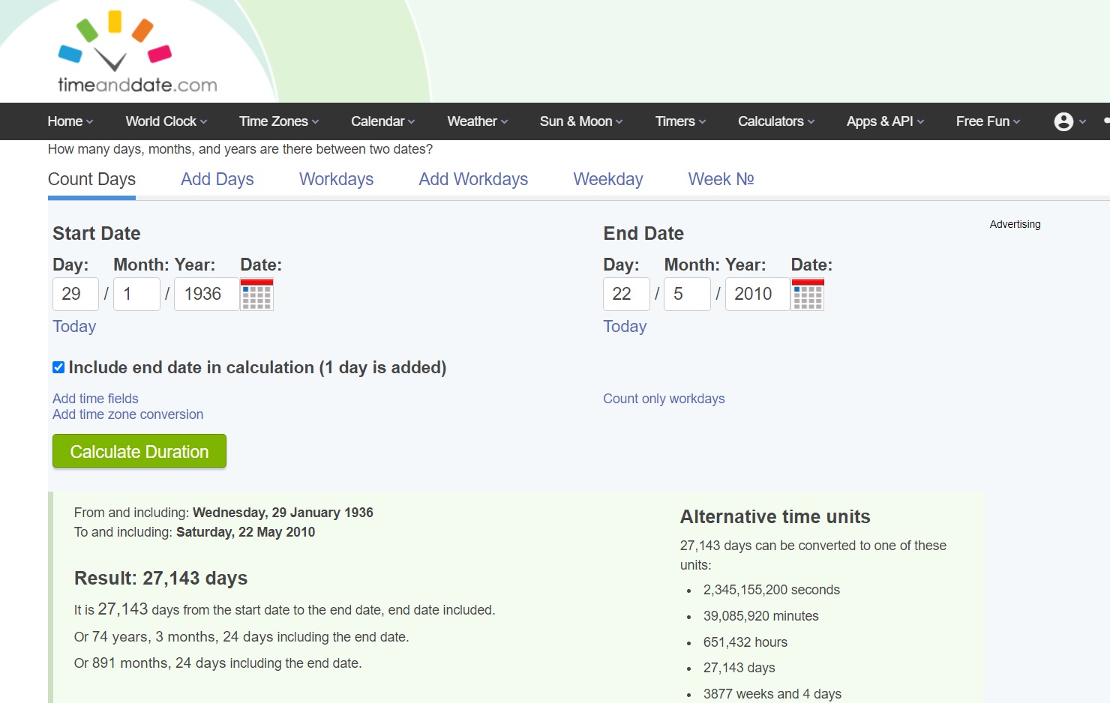Click the Count only workdays link
Image resolution: width=1110 pixels, height=703 pixels.
click(x=664, y=399)
